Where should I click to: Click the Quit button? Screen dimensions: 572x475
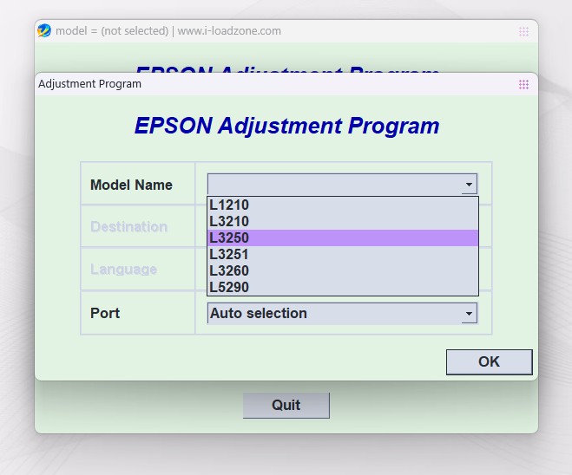[286, 406]
